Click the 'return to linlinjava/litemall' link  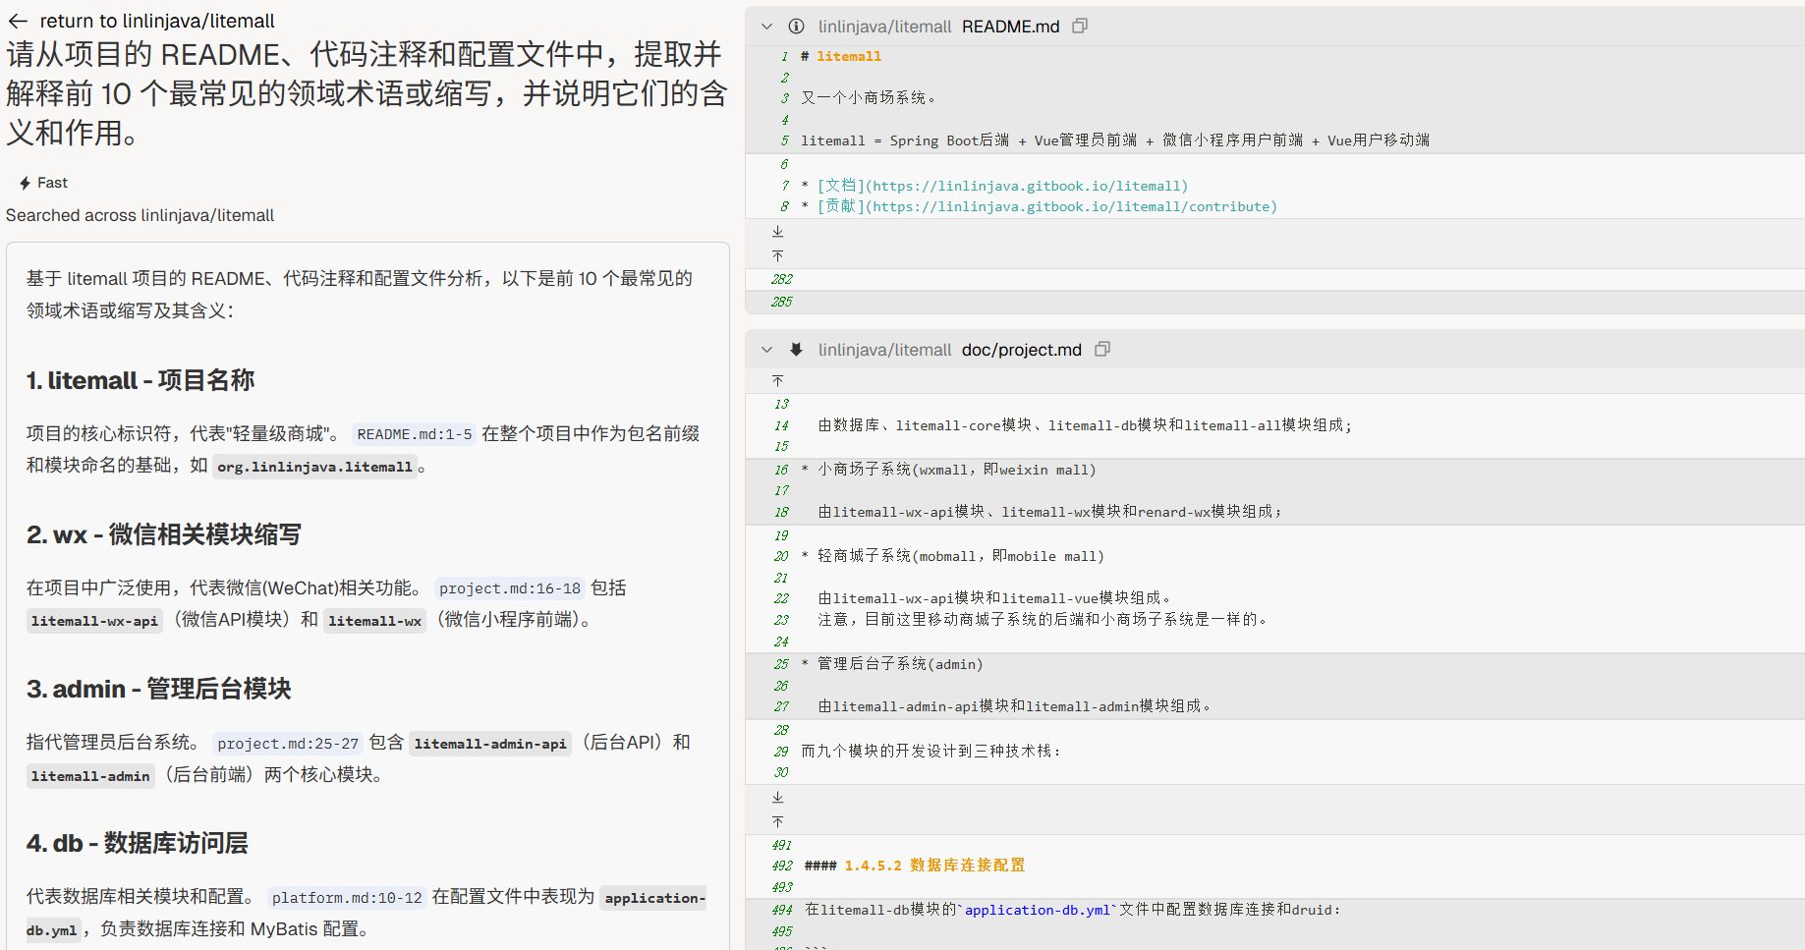(x=156, y=21)
